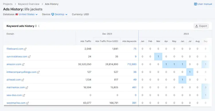The width and height of the screenshot is (215, 111).
Task: Open the United States database dropdown
Action: click(x=28, y=14)
